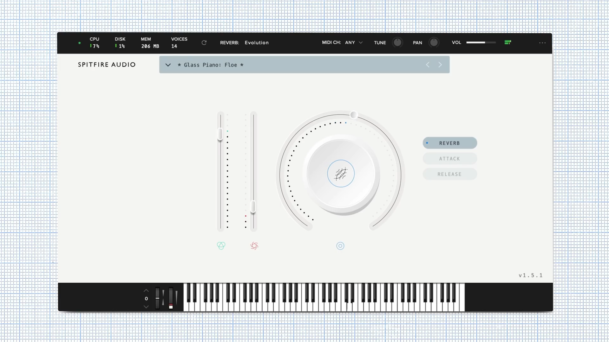Screen dimensions: 609x342
Task: Select the ATTACK control button
Action: tap(450, 159)
